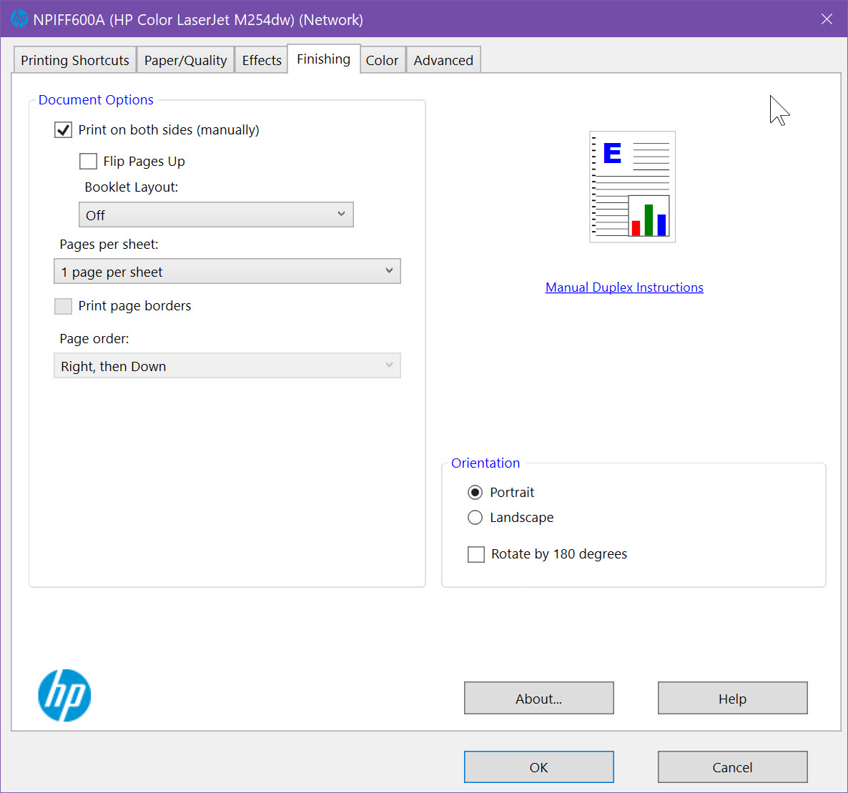Image resolution: width=848 pixels, height=793 pixels.
Task: Click the Help button
Action: coord(732,699)
